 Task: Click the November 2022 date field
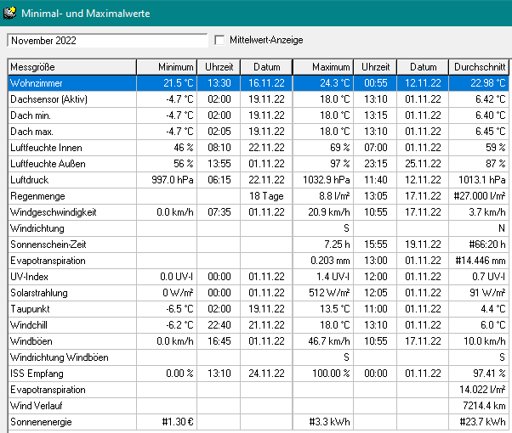pos(106,40)
